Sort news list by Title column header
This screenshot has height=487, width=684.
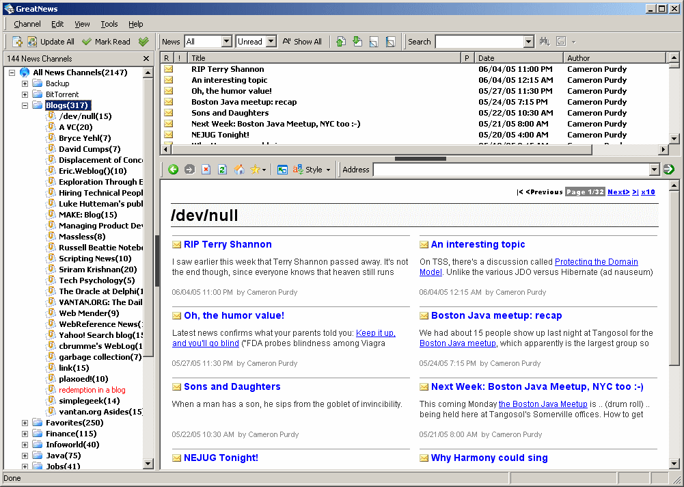click(x=324, y=58)
